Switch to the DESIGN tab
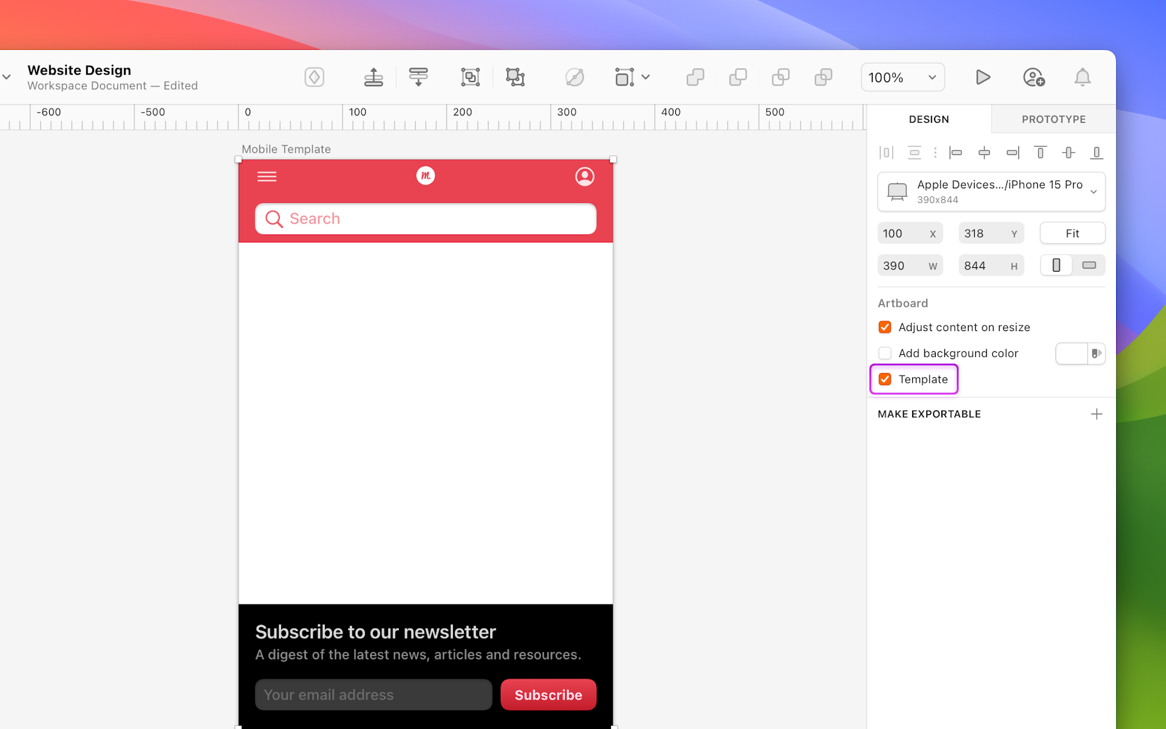 (x=929, y=118)
